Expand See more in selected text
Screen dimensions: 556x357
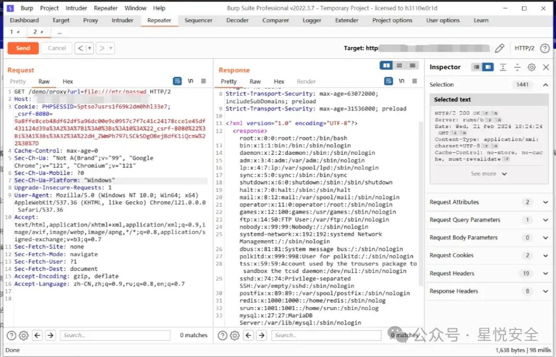[489, 174]
